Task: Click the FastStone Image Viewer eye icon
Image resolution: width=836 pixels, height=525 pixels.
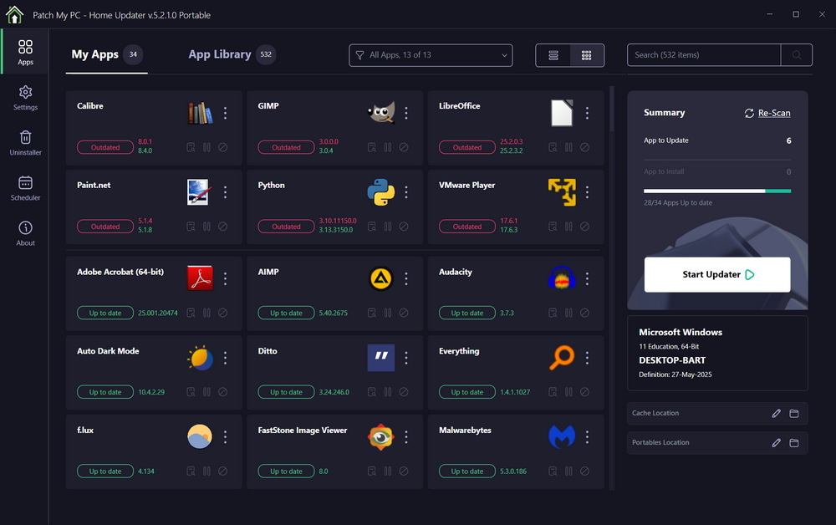Action: point(381,436)
